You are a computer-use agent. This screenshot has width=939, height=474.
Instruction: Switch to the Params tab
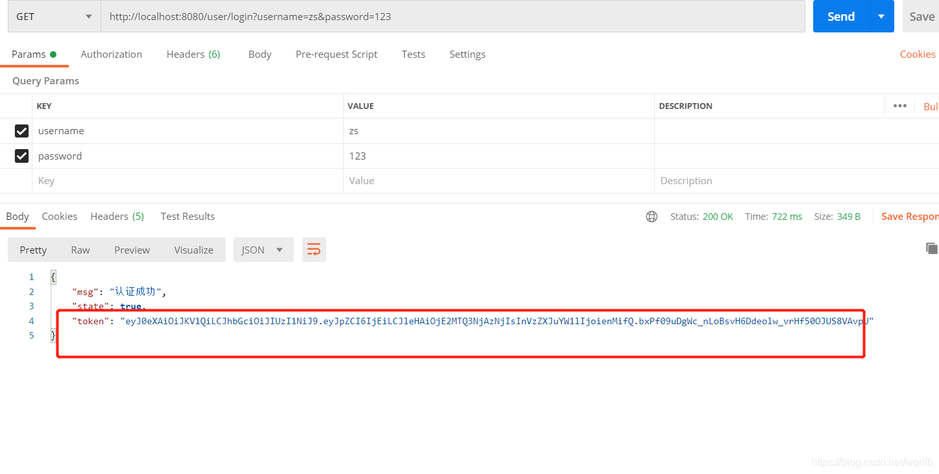[x=34, y=54]
